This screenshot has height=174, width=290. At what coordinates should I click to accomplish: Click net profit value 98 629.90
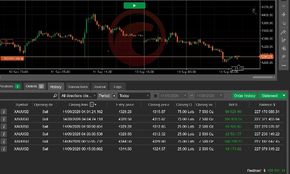point(233,112)
